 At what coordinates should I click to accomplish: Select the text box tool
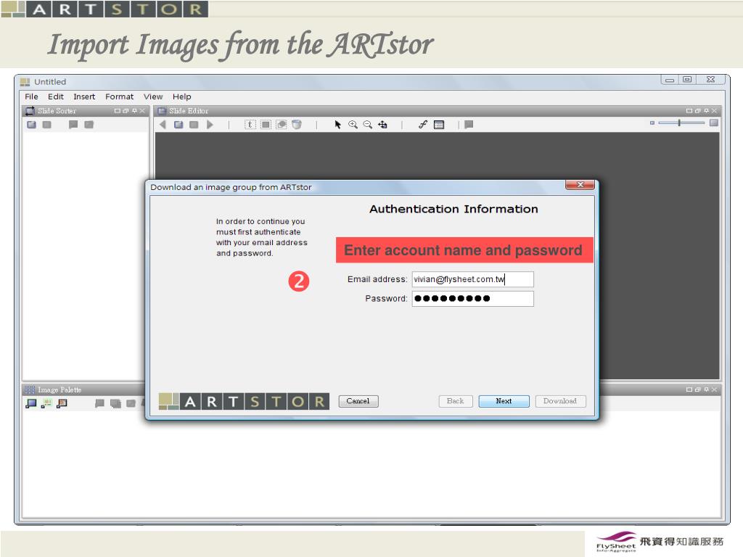coord(250,125)
